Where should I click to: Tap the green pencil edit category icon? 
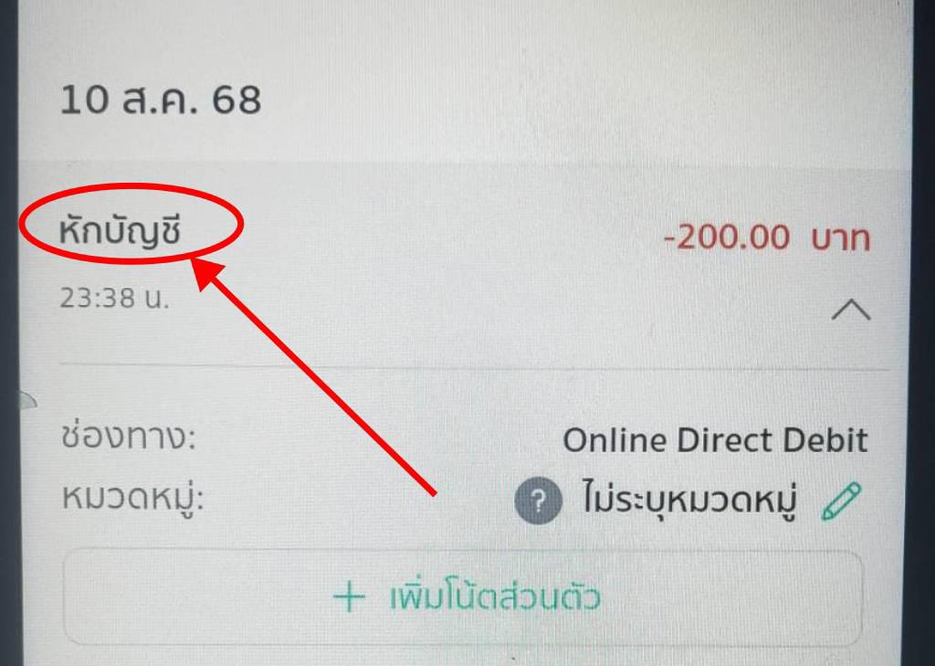841,501
